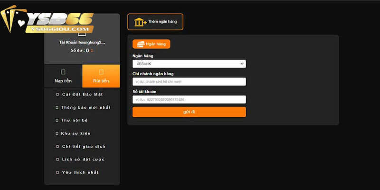Switch to the Rút tiền withdrawal tab
The width and height of the screenshot is (380, 190).
click(101, 76)
